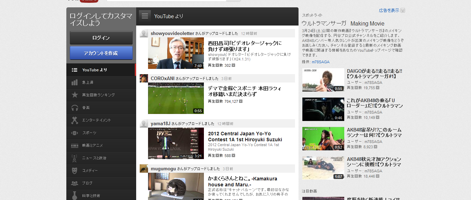Play the 0:52 green screen thumbnail
The image size is (471, 200).
(x=323, y=138)
